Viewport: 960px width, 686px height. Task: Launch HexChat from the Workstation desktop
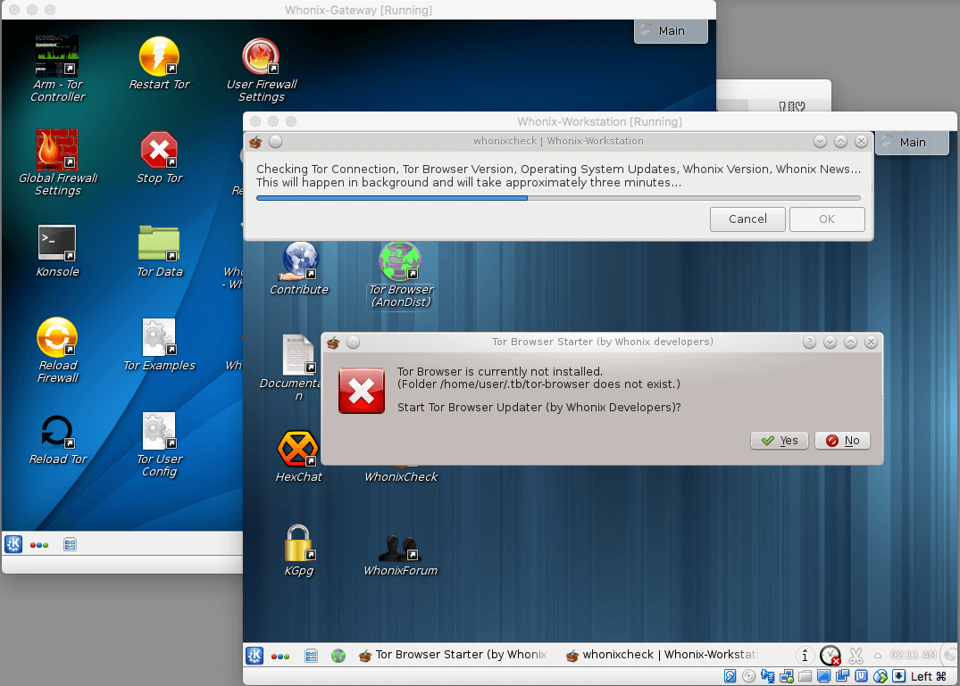click(x=298, y=456)
